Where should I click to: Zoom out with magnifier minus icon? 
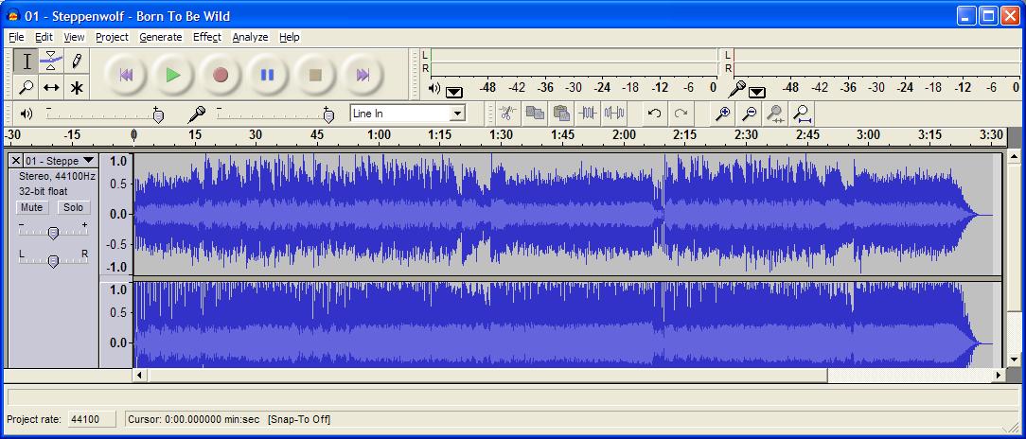tap(750, 114)
